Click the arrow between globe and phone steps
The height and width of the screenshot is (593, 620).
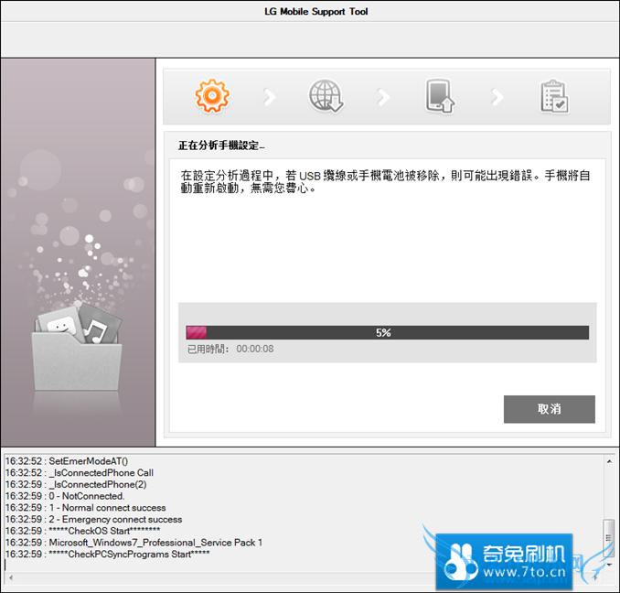[x=383, y=97]
